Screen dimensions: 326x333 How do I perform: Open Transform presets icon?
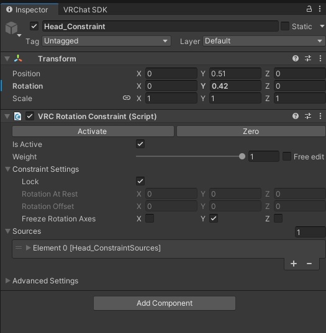pyautogui.click(x=308, y=58)
